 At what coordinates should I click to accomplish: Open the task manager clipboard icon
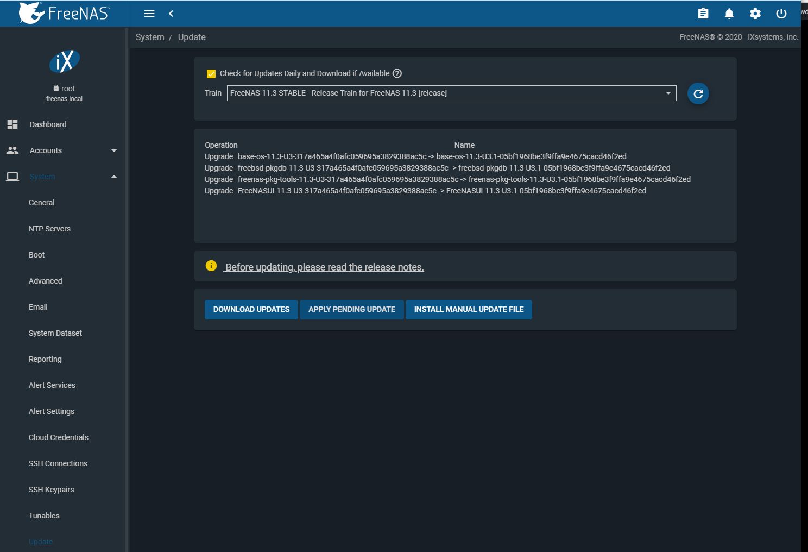pos(703,14)
